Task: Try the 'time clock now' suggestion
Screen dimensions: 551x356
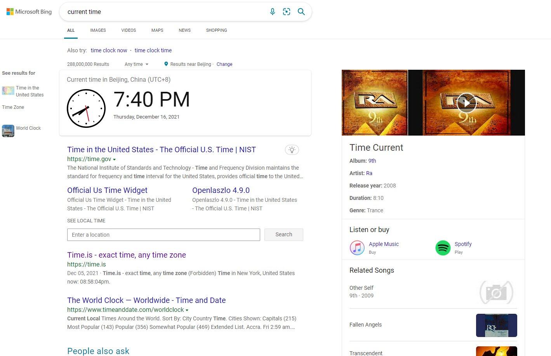Action: tap(109, 50)
